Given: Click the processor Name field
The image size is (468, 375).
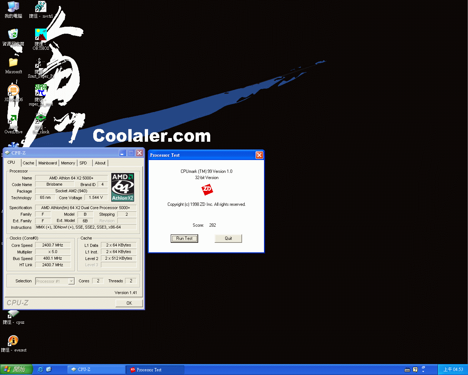Looking at the screenshot, I should pos(71,178).
